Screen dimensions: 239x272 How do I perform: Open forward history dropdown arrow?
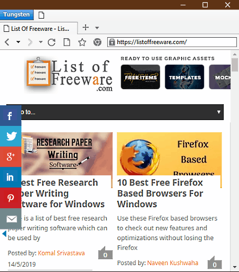click(41, 42)
